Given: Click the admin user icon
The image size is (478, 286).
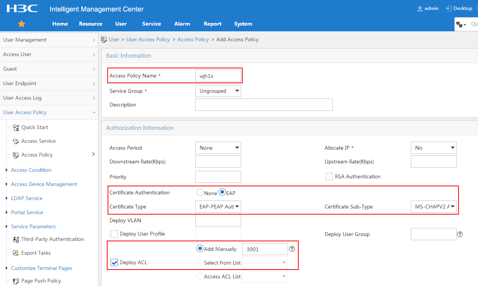Looking at the screenshot, I should click(420, 8).
